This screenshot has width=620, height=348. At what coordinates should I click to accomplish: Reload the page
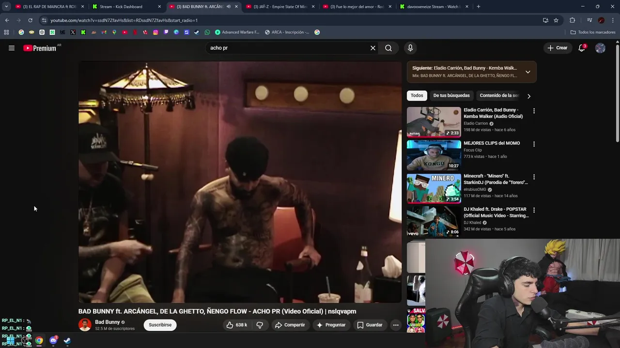point(30,20)
